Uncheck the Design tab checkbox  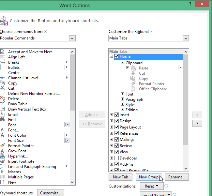116,121
